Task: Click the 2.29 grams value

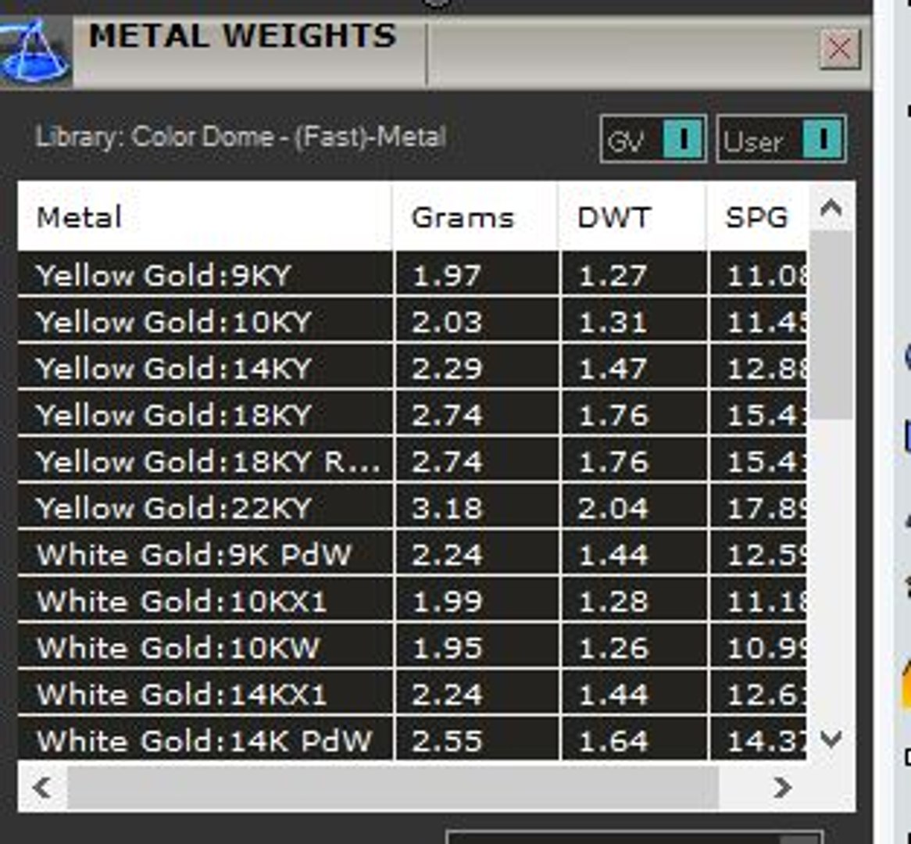Action: click(446, 369)
